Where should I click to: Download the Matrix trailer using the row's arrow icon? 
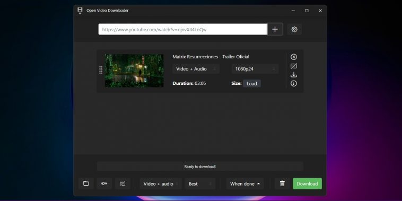[294, 75]
